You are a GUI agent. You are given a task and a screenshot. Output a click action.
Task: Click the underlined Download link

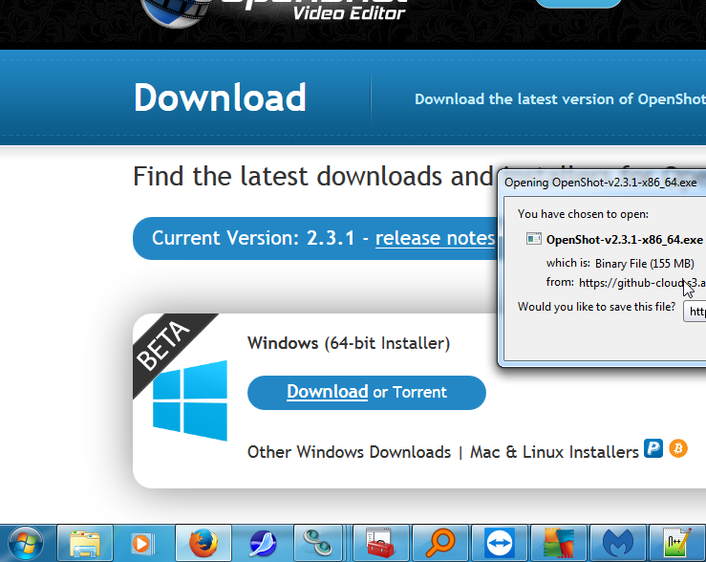328,392
